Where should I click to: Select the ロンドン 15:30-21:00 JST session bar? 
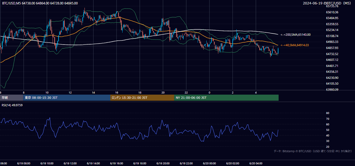[x=142, y=98]
